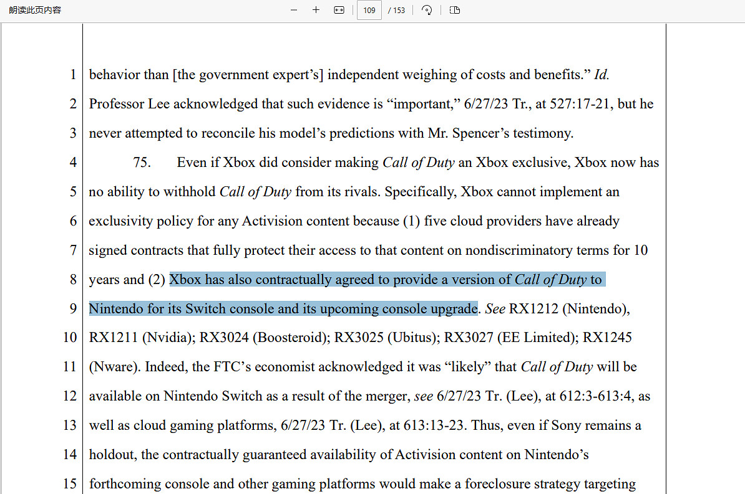Click the words 'Professor Lee' on line 2
Screen dimensions: 745x494
pos(129,104)
